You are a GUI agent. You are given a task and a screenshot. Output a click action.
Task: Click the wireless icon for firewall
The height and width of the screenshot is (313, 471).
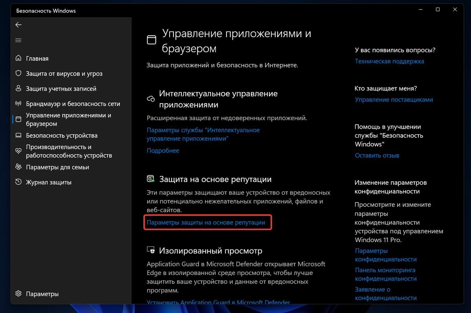[18, 104]
